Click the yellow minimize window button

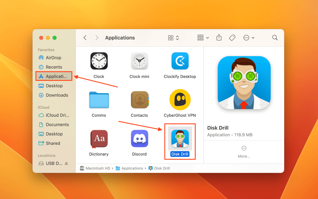(48, 38)
